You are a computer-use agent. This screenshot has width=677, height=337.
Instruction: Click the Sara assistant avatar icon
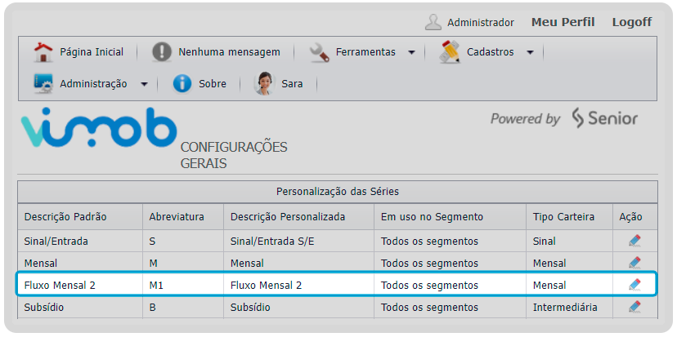[264, 83]
